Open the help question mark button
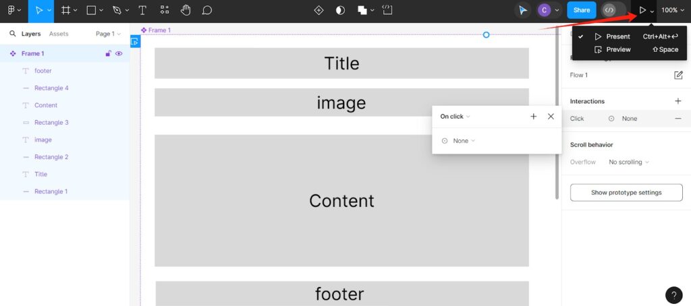Image resolution: width=691 pixels, height=306 pixels. tap(673, 295)
